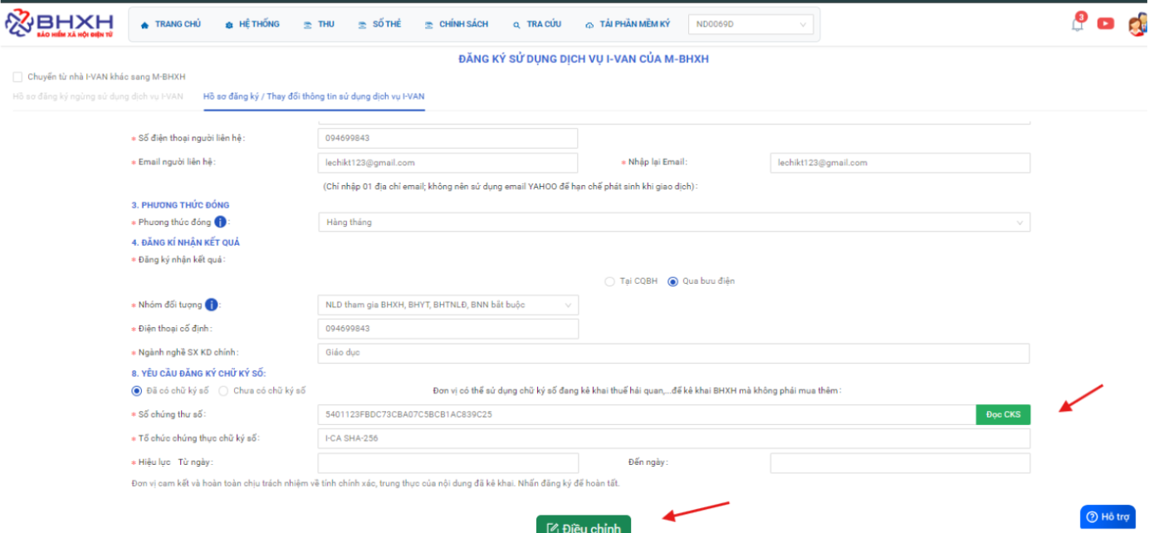Click the YouTube icon in header
The image size is (1149, 533).
(1105, 23)
